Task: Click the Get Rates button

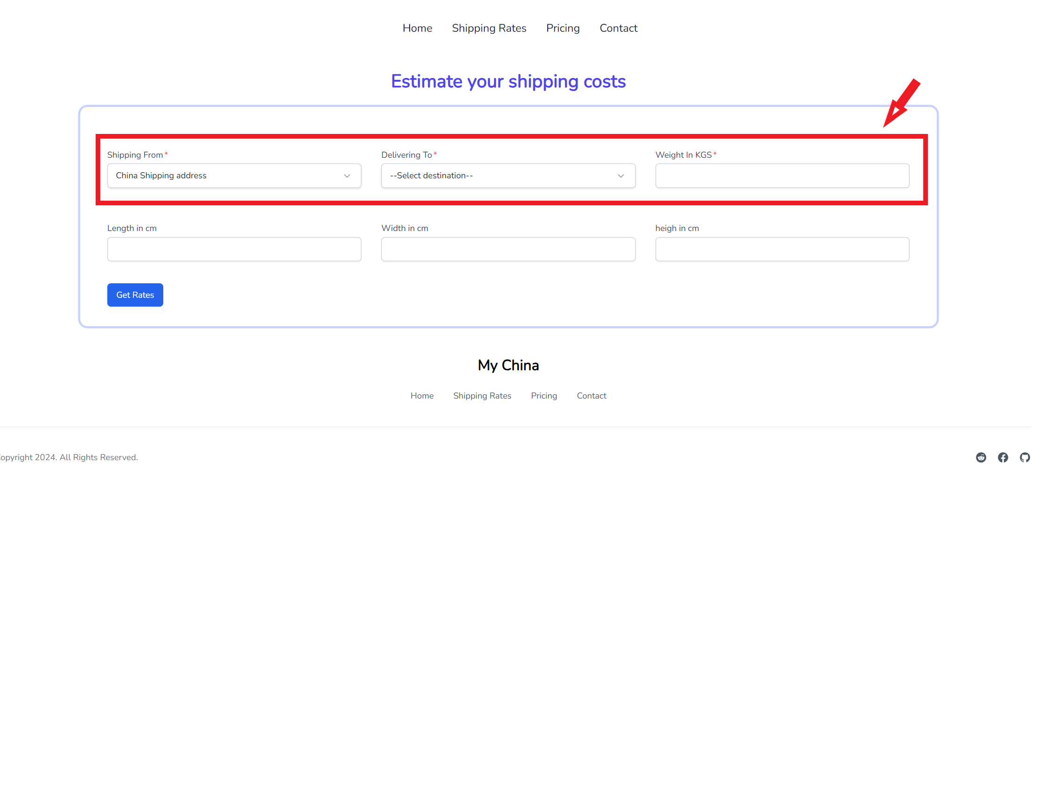Action: tap(135, 295)
